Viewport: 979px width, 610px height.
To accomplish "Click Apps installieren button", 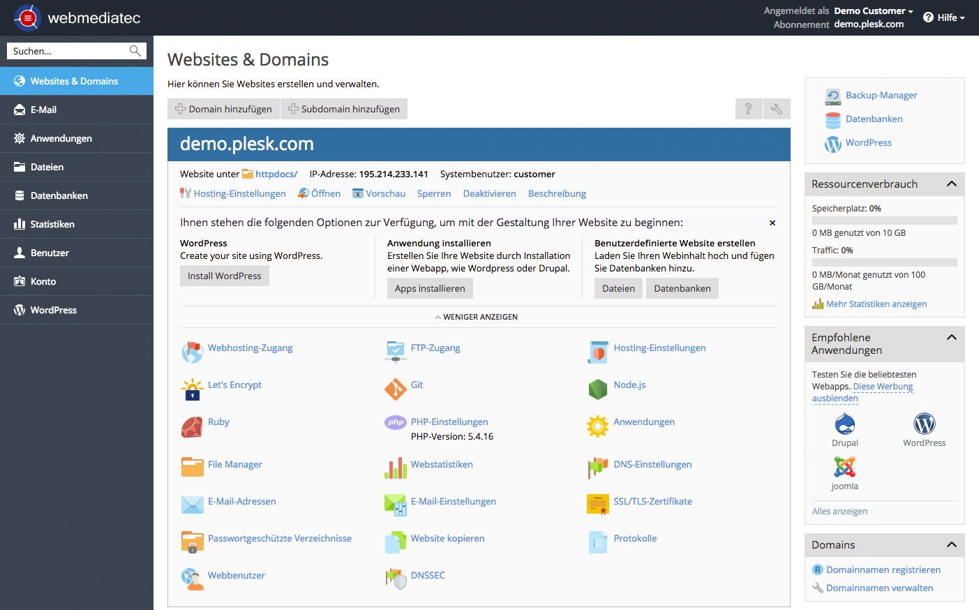I will click(430, 288).
